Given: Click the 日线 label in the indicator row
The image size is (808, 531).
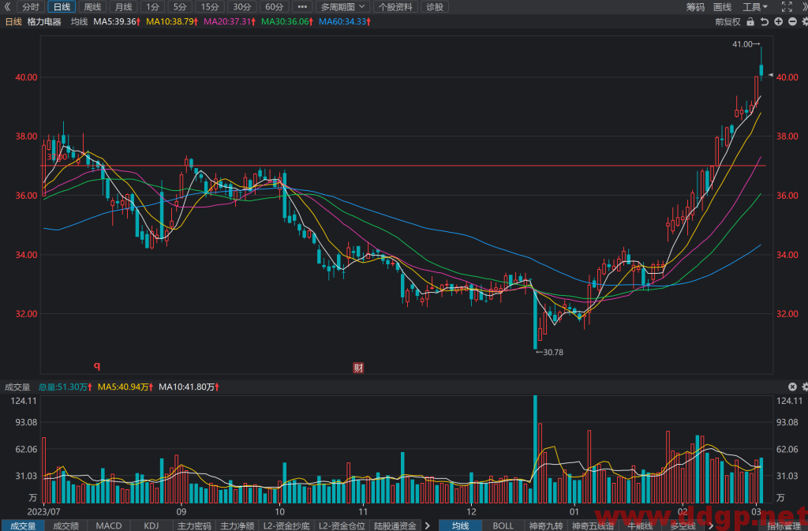Looking at the screenshot, I should click(x=13, y=21).
